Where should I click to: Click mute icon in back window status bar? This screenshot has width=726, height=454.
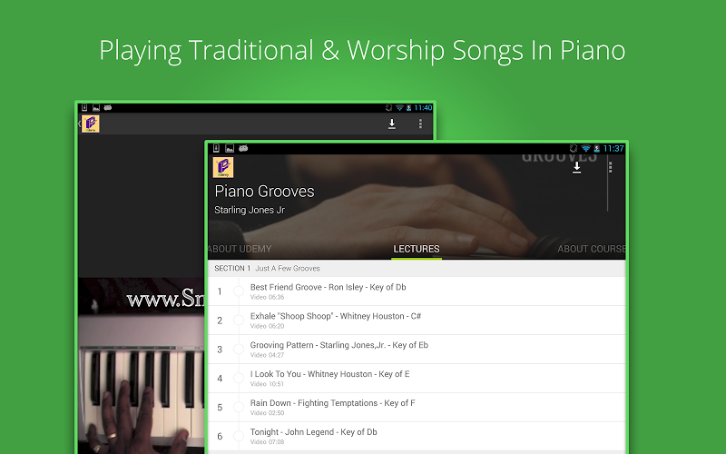click(389, 107)
